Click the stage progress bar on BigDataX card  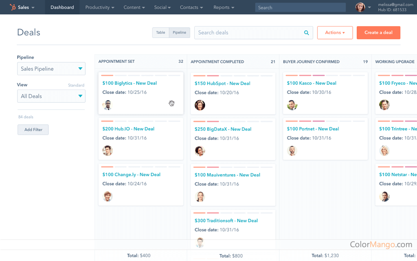pyautogui.click(x=233, y=122)
